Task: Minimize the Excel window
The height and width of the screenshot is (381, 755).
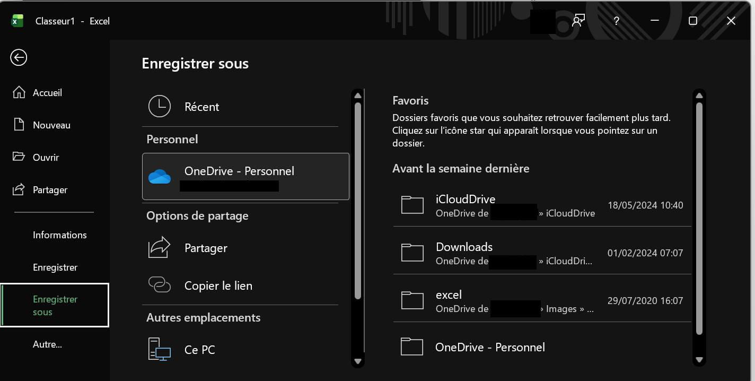Action: pos(654,21)
